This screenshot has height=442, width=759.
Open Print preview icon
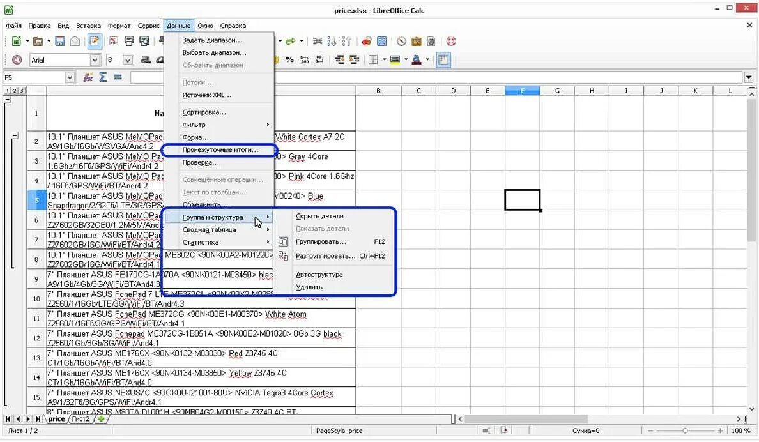[x=144, y=42]
